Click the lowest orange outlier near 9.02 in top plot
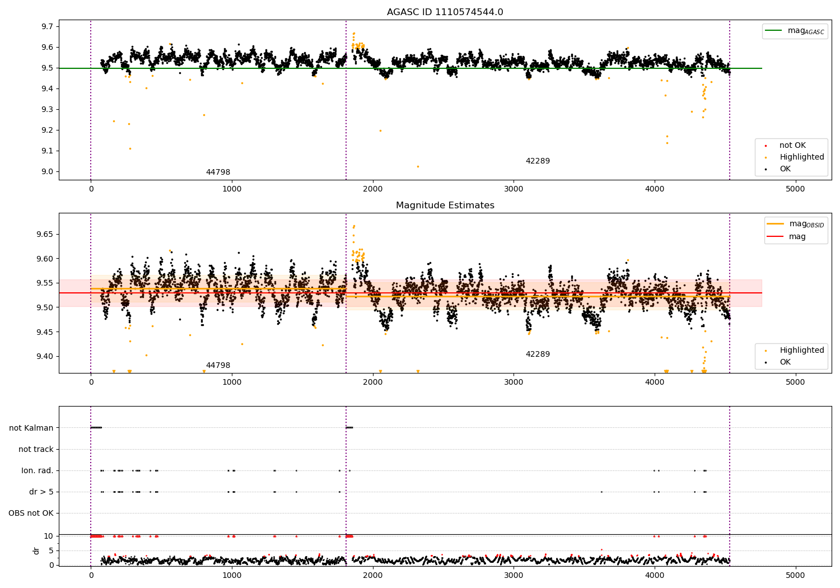This screenshot has width=840, height=588. (x=418, y=166)
